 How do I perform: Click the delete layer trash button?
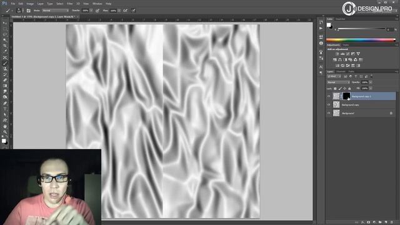click(392, 222)
